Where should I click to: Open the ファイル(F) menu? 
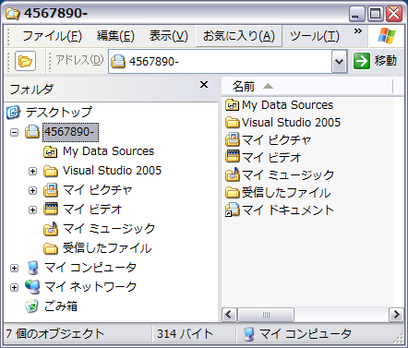(x=52, y=36)
